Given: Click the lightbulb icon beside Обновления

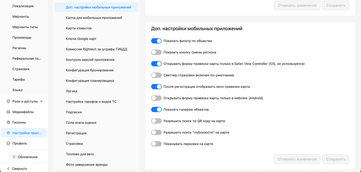Looking at the screenshot, I should pos(14,157).
